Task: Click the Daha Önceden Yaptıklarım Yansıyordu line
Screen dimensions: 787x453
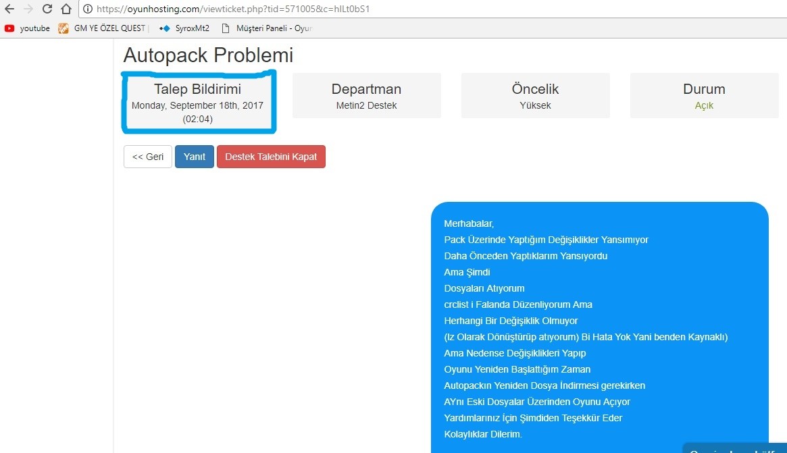Action: pos(526,256)
